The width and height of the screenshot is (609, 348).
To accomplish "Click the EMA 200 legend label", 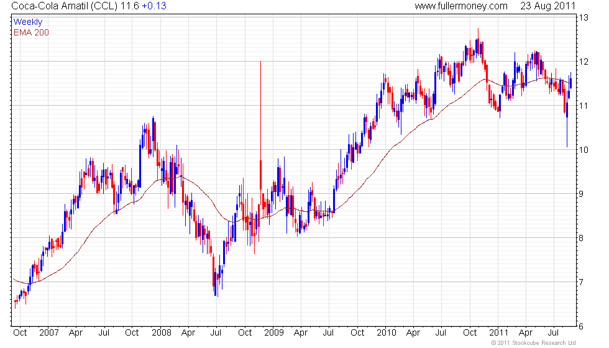I will pyautogui.click(x=31, y=32).
